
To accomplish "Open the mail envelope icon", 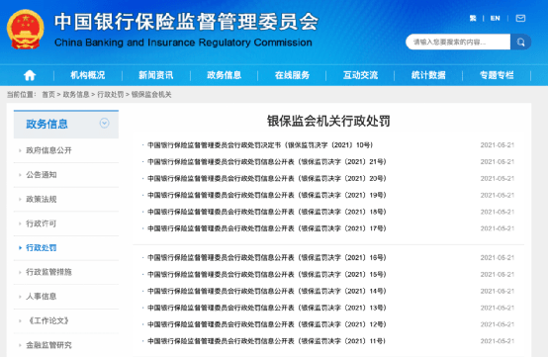I will click(x=520, y=18).
